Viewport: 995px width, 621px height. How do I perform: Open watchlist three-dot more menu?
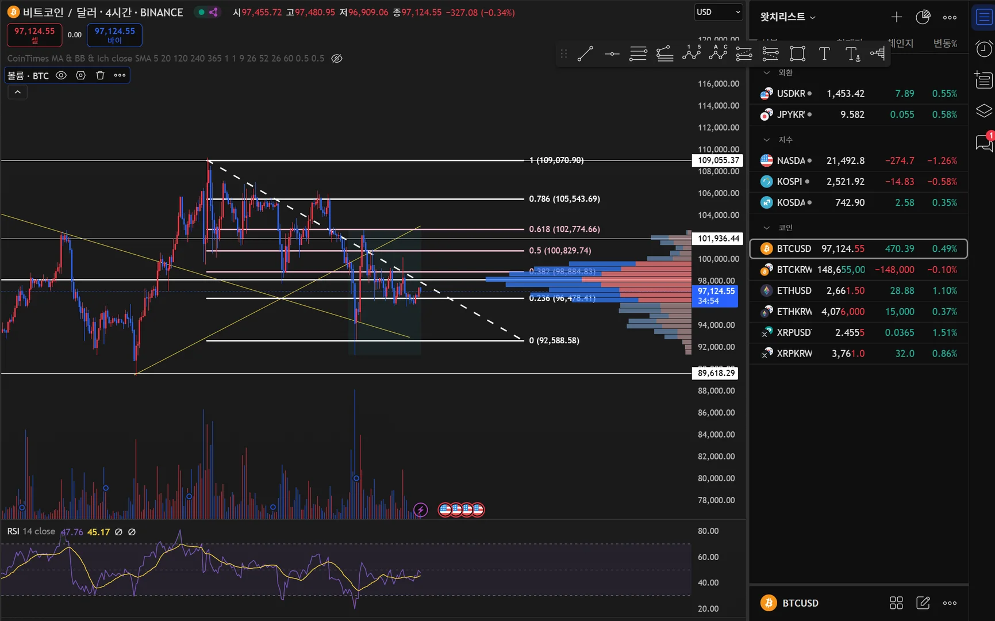tap(950, 17)
